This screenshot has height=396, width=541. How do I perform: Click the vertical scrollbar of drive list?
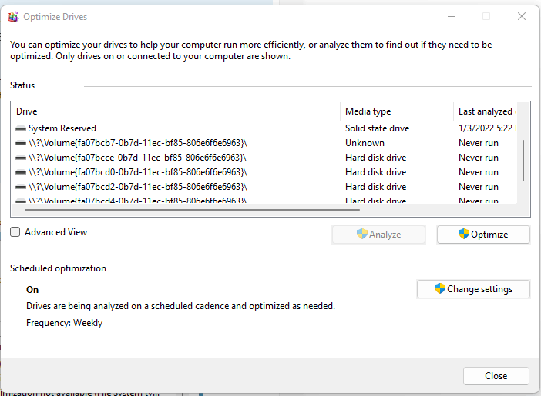523,161
